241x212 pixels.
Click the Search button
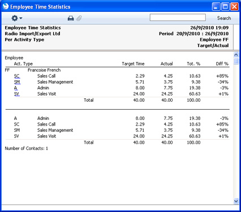point(224,18)
